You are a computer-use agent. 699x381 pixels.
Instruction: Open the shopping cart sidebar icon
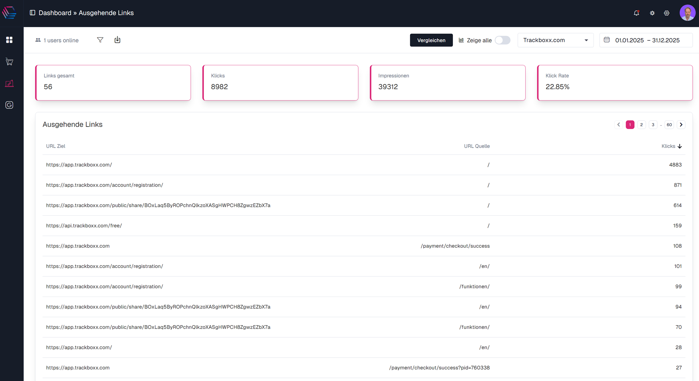[x=9, y=62]
